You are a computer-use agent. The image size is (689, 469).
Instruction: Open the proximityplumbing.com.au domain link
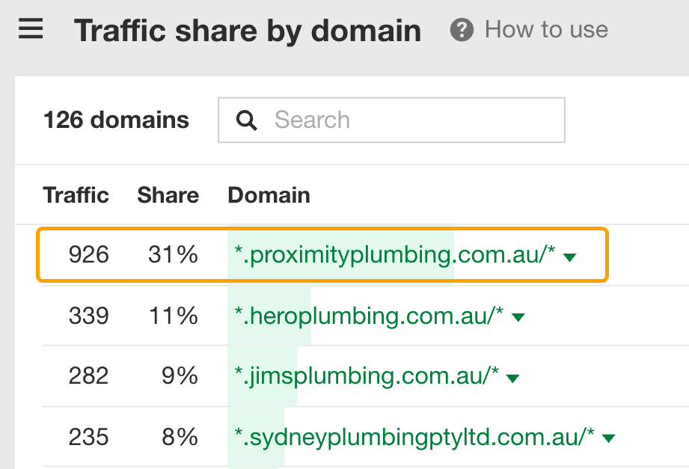(393, 255)
